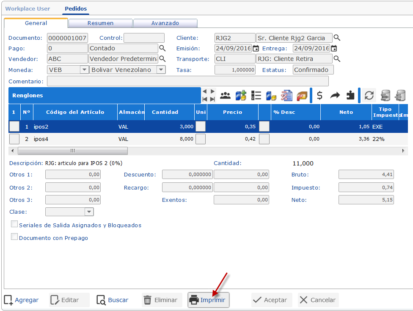Search transport with Transporte magnifier icon
Image resolution: width=413 pixels, height=311 pixels.
[x=337, y=59]
